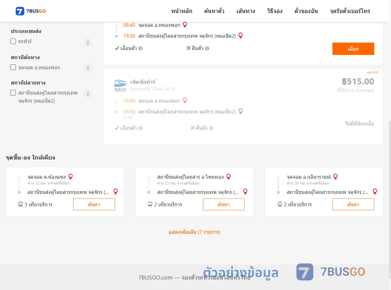This screenshot has width=391, height=290.
Task: Click the 08:40 departure time
Action: pyautogui.click(x=129, y=25)
